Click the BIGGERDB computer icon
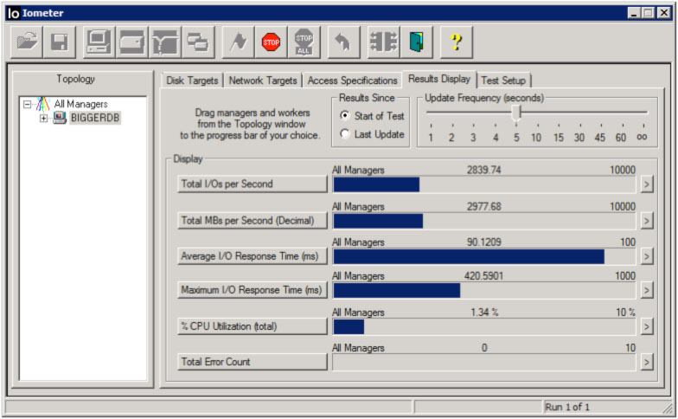Viewport: 678px width, 419px height. 60,118
